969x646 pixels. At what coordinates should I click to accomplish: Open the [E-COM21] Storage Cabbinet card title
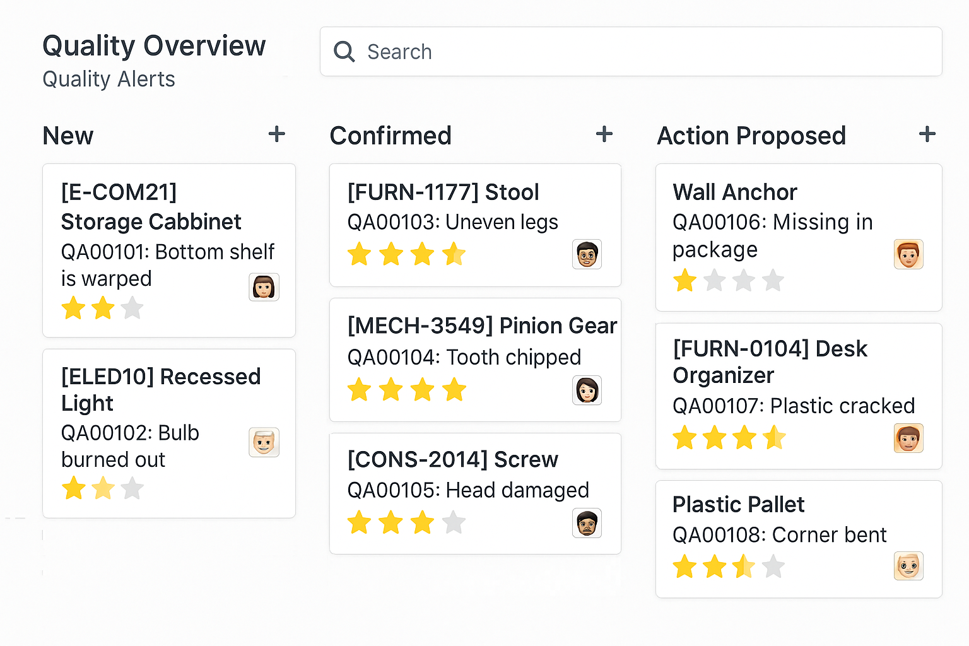click(x=151, y=206)
